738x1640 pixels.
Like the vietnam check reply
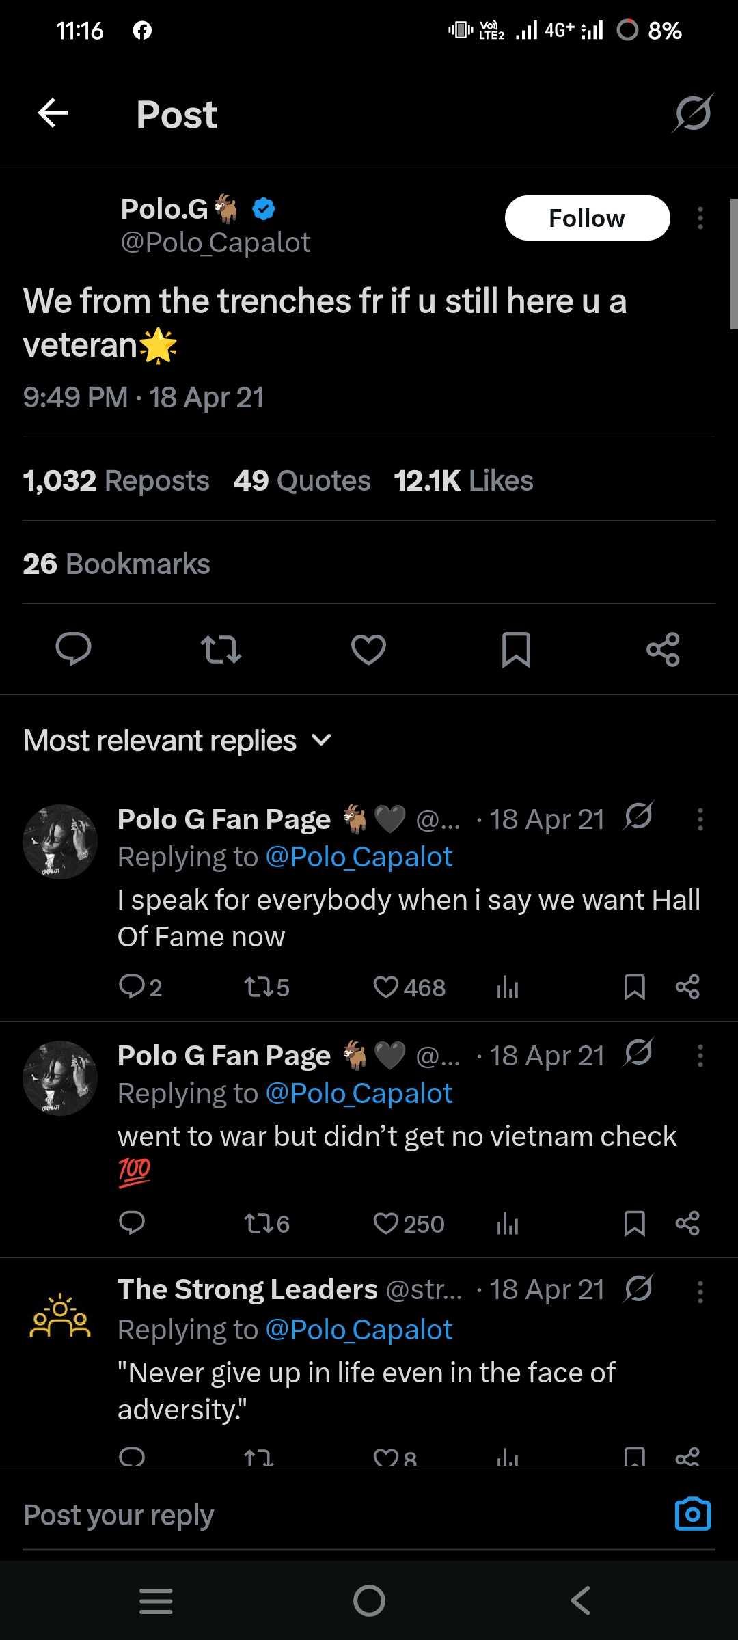coord(409,1224)
